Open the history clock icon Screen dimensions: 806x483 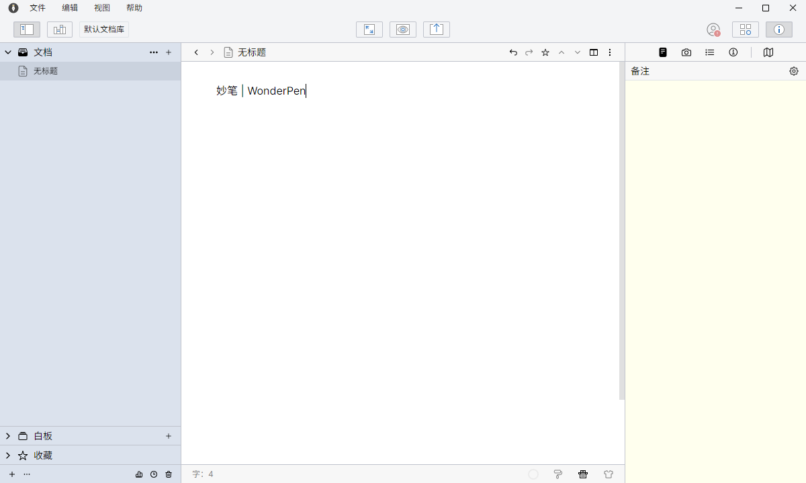point(154,474)
